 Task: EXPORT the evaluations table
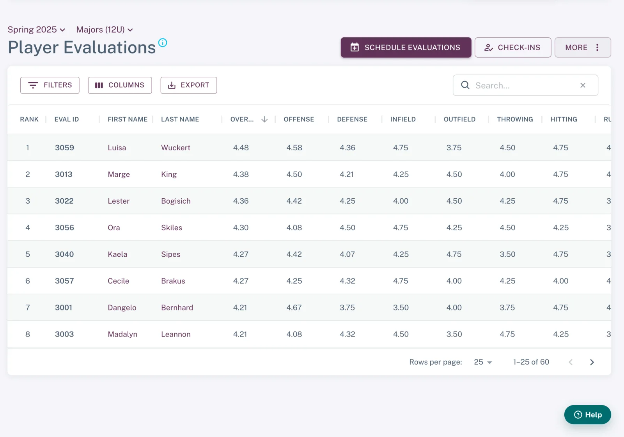coord(189,85)
